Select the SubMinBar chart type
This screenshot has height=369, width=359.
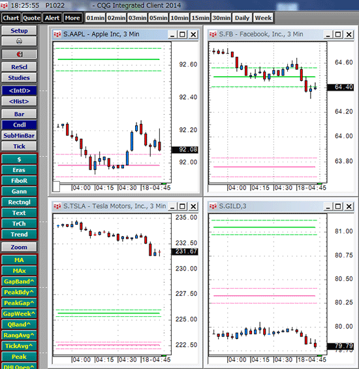pyautogui.click(x=19, y=136)
